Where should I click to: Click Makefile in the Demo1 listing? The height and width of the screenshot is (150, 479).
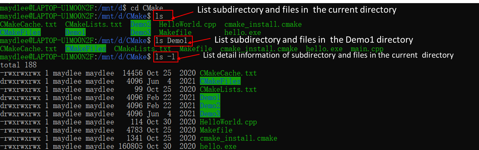196,49
